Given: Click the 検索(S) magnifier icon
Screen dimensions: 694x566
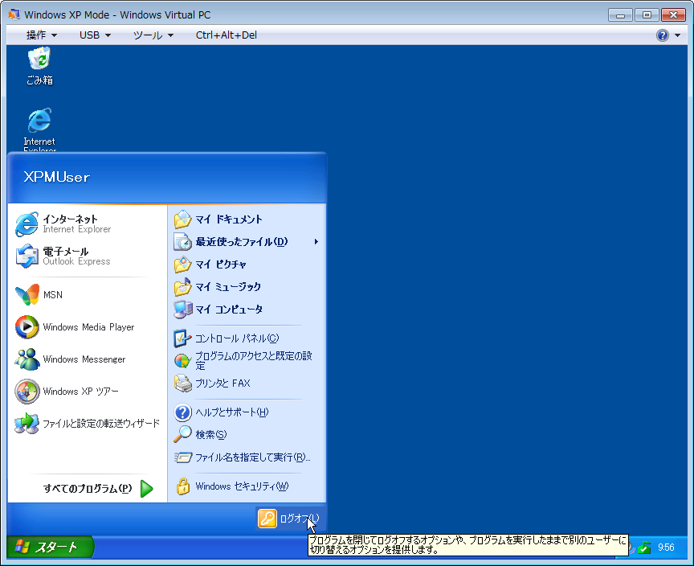Looking at the screenshot, I should (182, 434).
